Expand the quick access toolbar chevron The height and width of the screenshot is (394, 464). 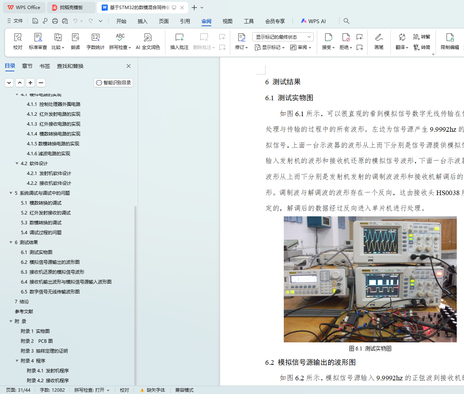[x=101, y=21]
